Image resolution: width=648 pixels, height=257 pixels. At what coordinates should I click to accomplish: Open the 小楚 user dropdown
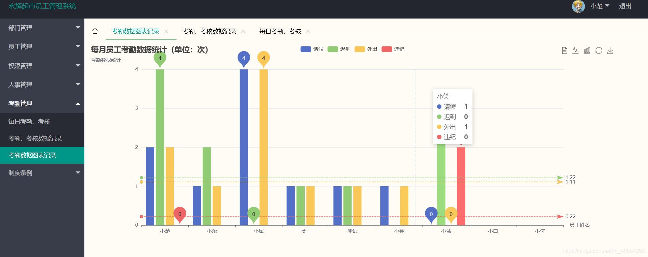(600, 6)
